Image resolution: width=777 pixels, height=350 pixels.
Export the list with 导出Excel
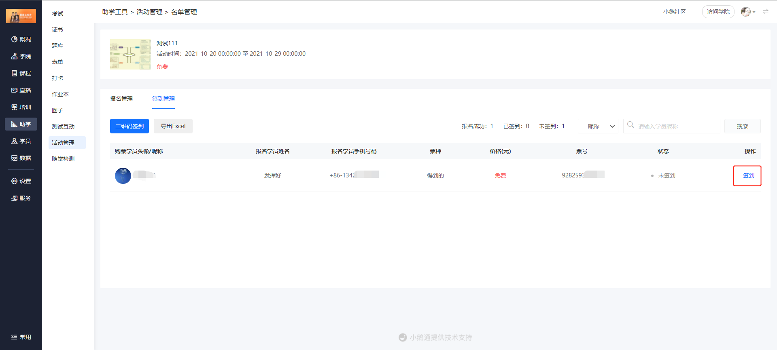173,126
